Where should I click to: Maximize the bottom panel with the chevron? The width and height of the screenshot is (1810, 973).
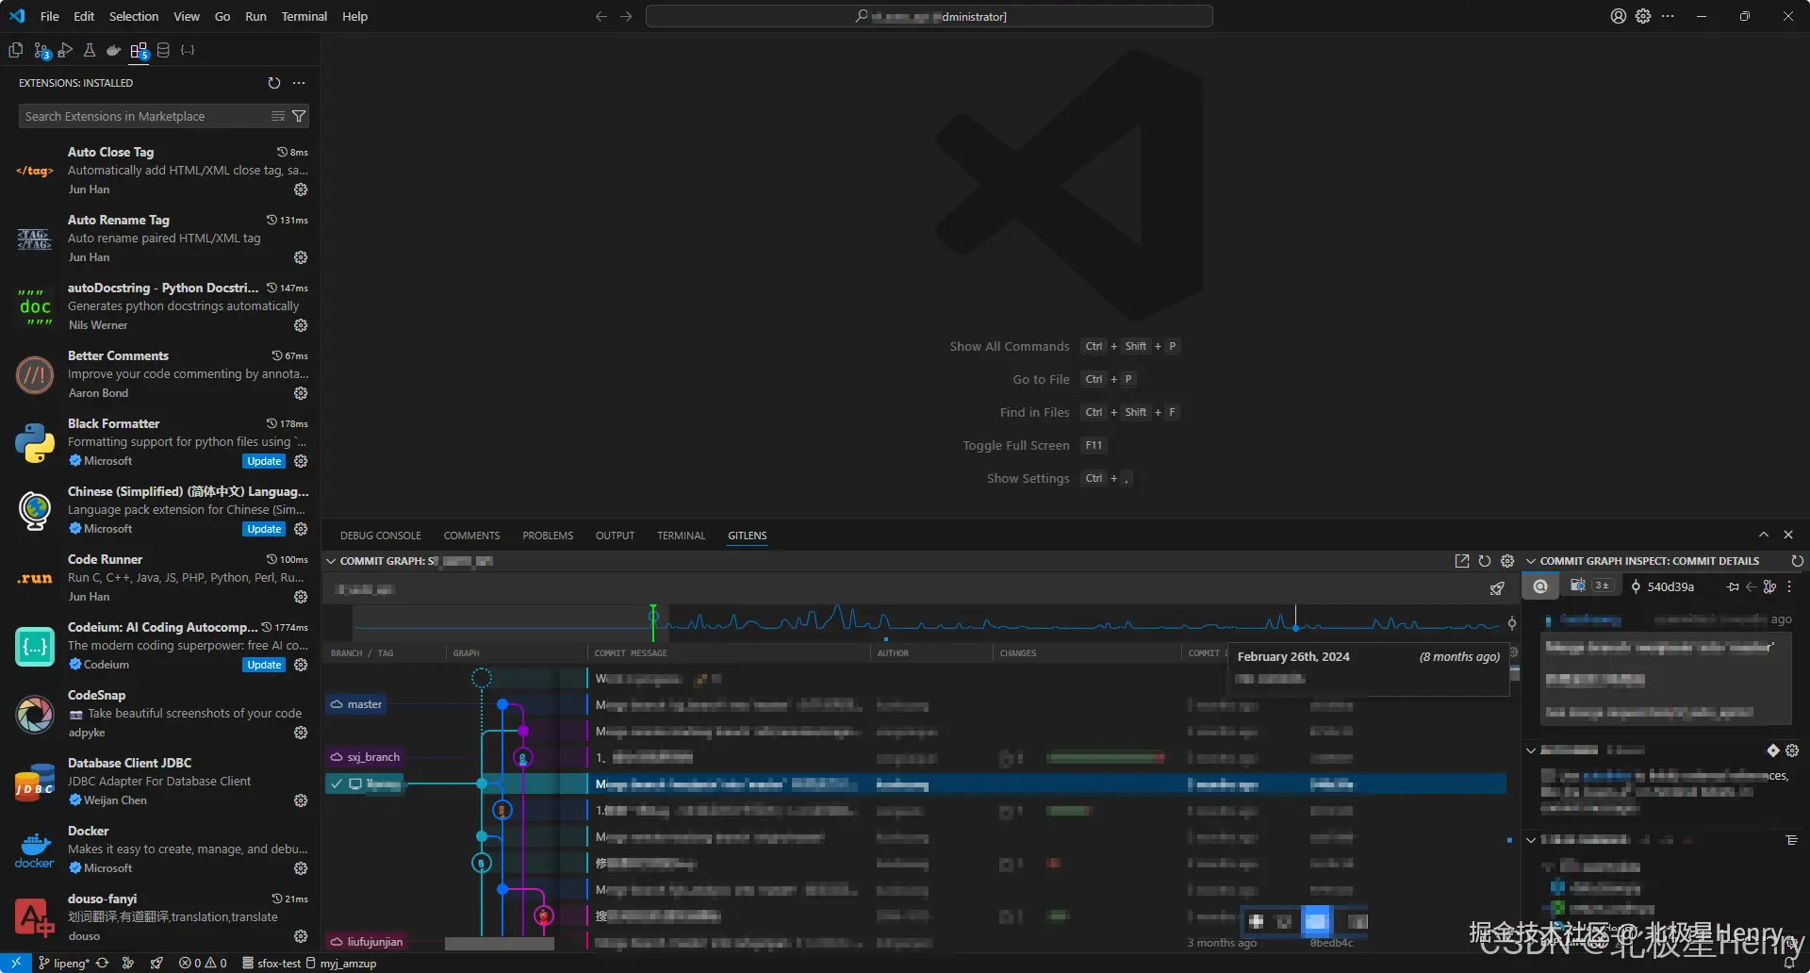click(x=1764, y=535)
